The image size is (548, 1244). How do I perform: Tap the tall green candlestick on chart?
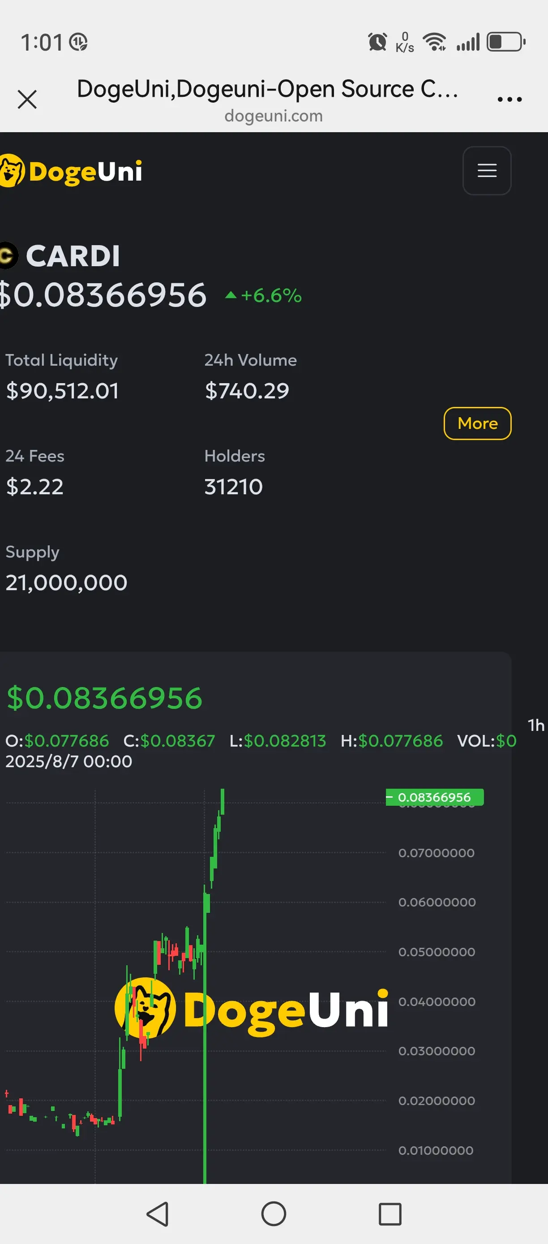[205, 1033]
